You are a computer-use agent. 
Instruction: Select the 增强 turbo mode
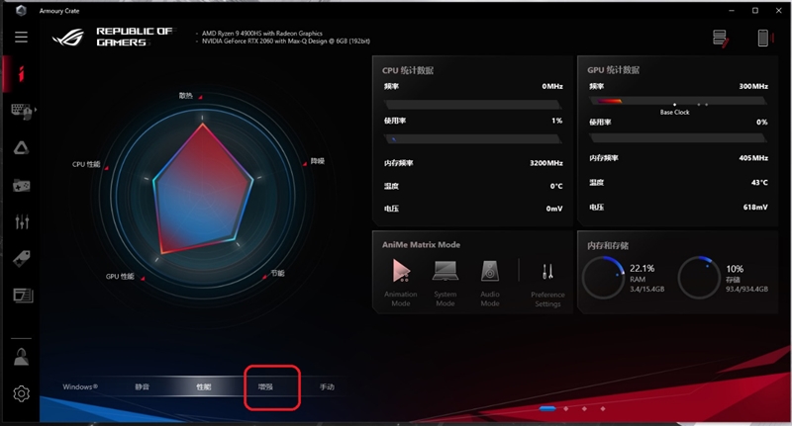tap(265, 386)
